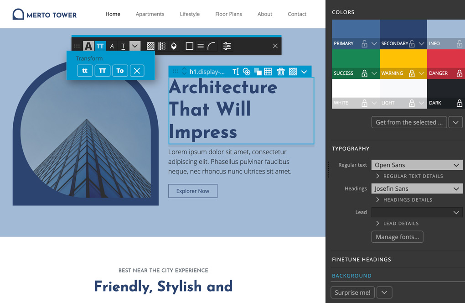Clear the text transform with X button

137,71
